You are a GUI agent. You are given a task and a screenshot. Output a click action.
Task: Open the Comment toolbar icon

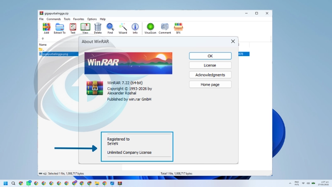click(165, 28)
